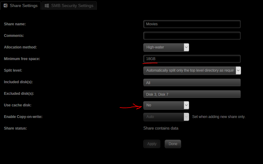This screenshot has width=263, height=164.
Task: Click the 'Excluded disk(s):' label
Action: click(x=19, y=94)
